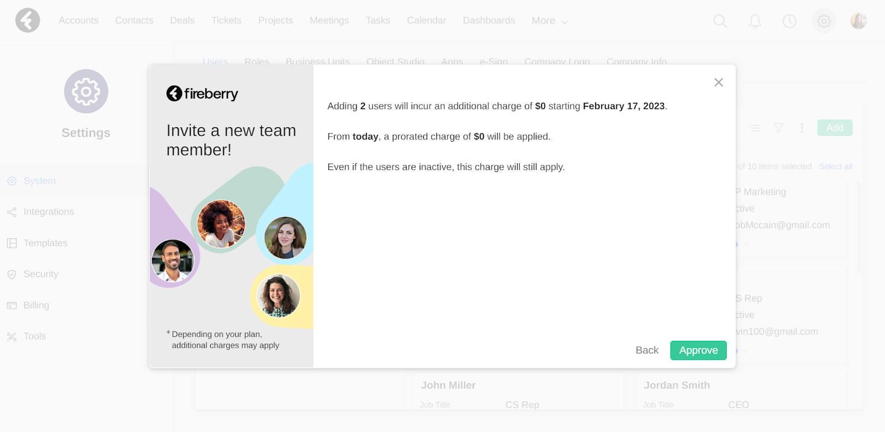Viewport: 885px width, 432px height.
Task: Switch to the Company Info tab
Action: tap(637, 61)
